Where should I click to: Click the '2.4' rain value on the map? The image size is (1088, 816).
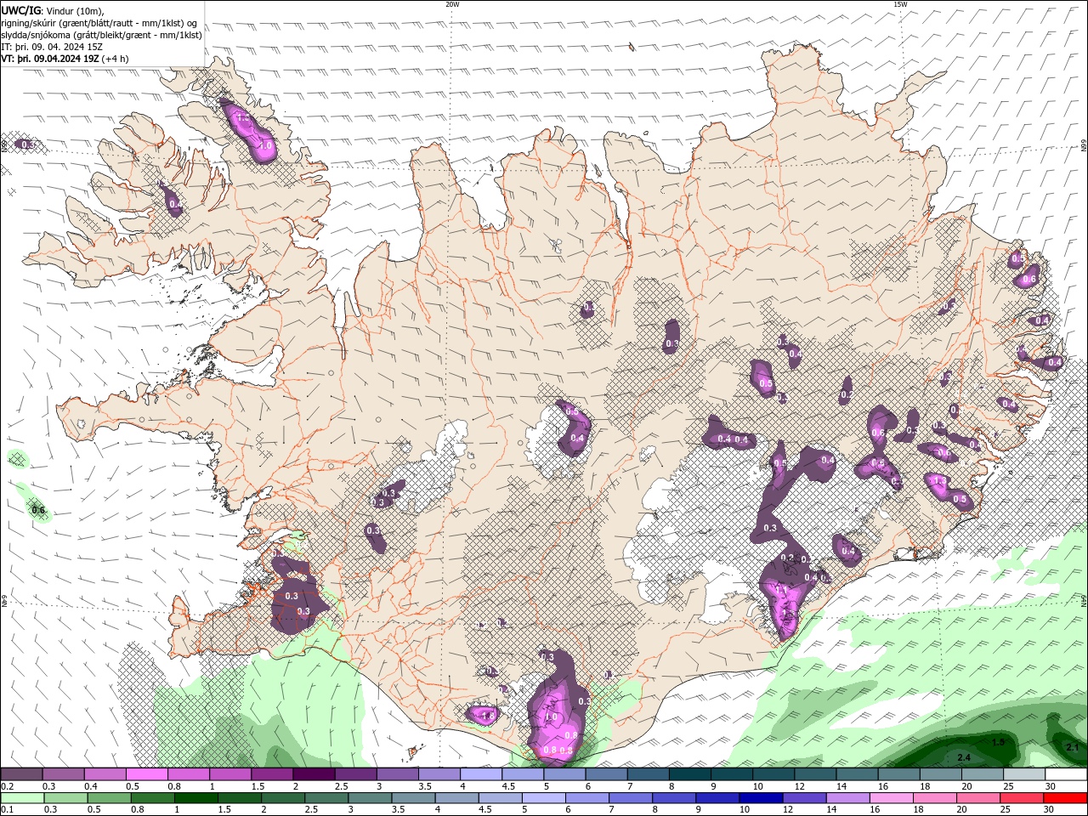point(964,757)
